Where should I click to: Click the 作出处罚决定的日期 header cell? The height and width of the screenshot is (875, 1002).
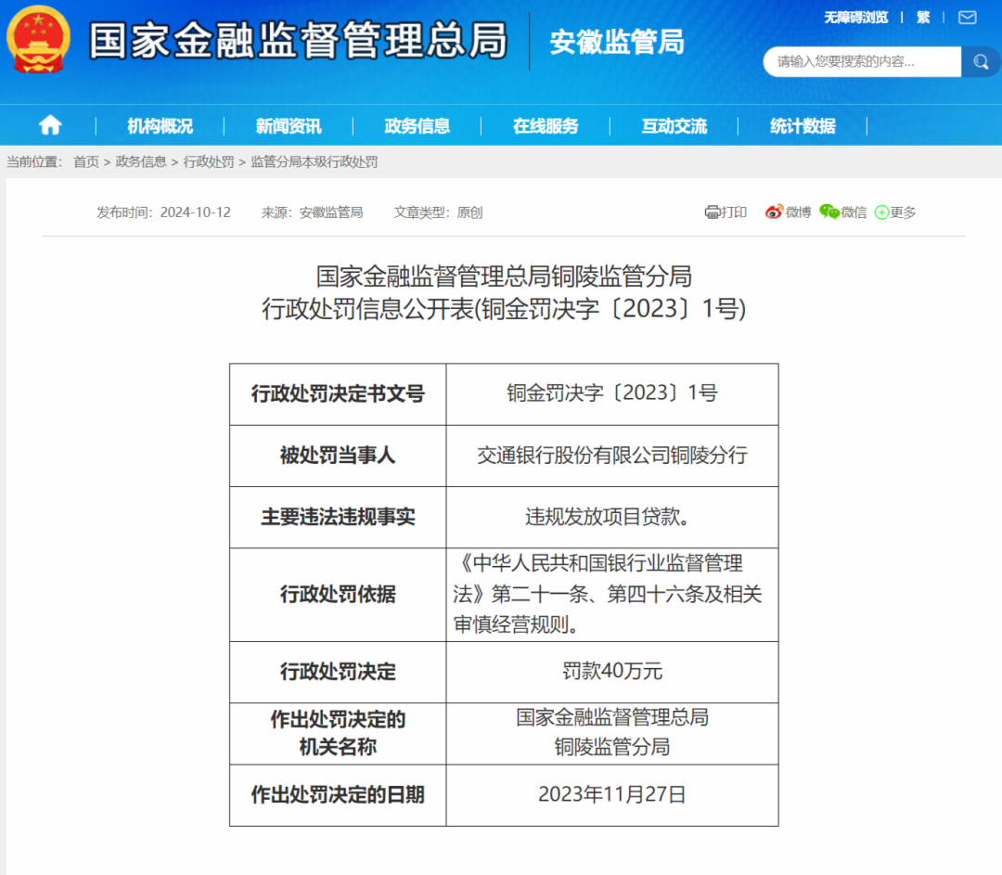point(338,795)
